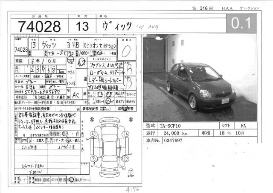Select the model year 13 in header

(82, 26)
